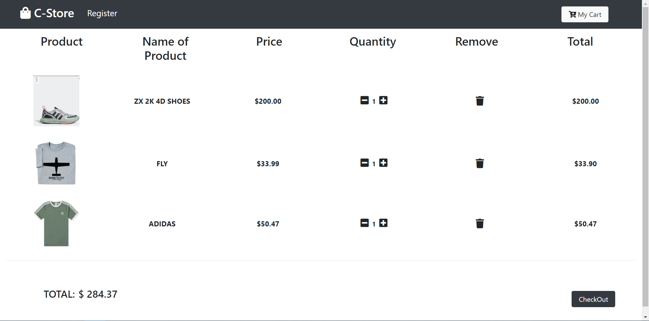Click the ZX 2K 4D sneaker thumbnail
649x321 pixels.
[x=56, y=101]
